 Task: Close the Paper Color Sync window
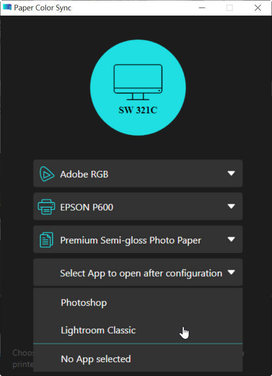[258, 8]
